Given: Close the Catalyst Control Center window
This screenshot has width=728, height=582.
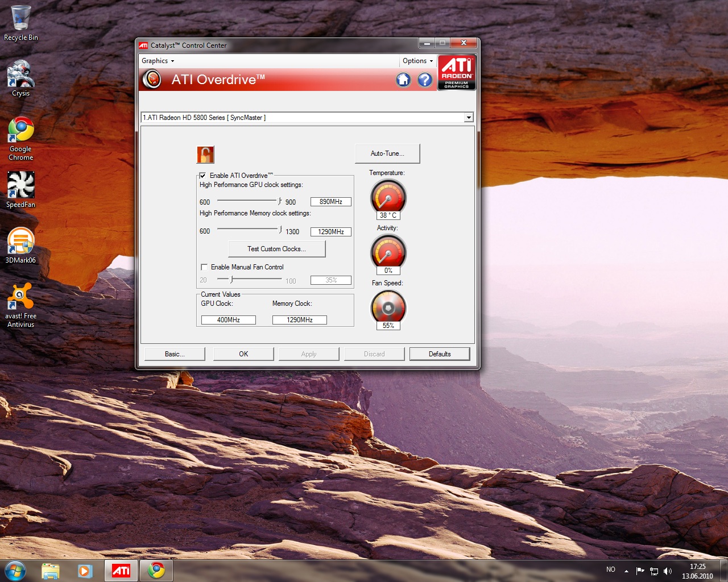Looking at the screenshot, I should (x=464, y=43).
